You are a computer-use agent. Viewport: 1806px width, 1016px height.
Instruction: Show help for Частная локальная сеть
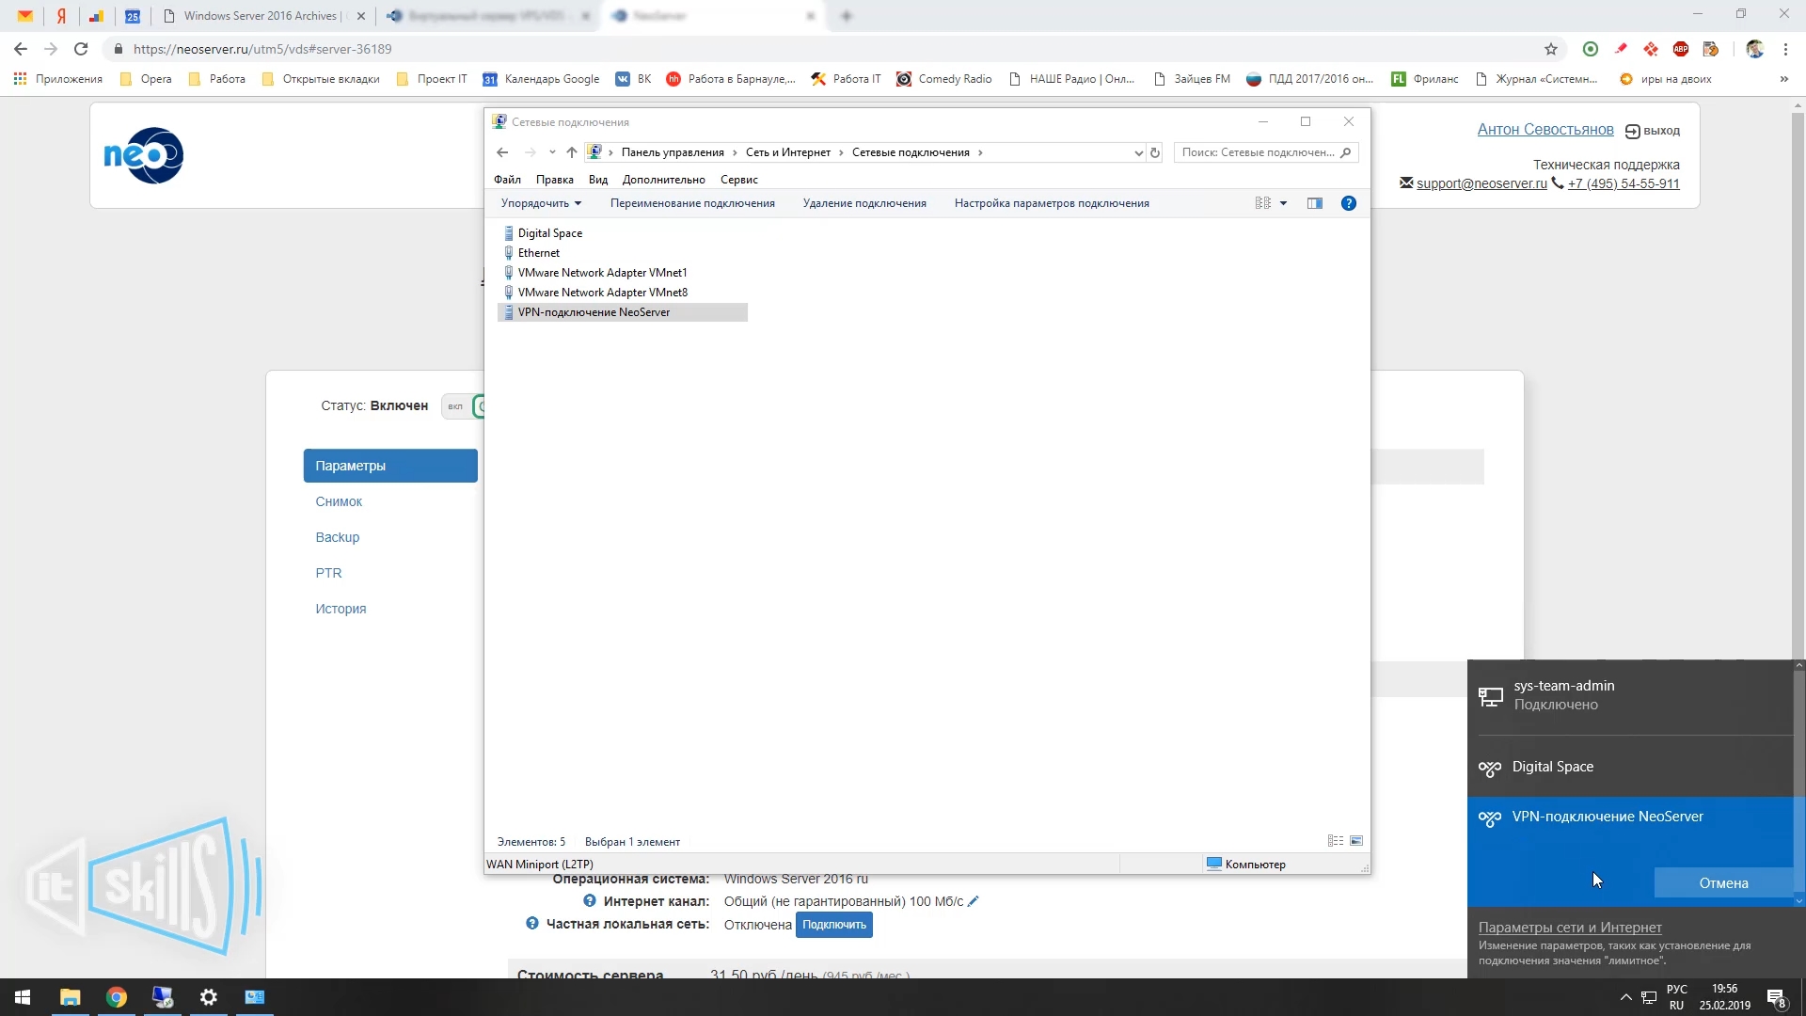coord(532,924)
